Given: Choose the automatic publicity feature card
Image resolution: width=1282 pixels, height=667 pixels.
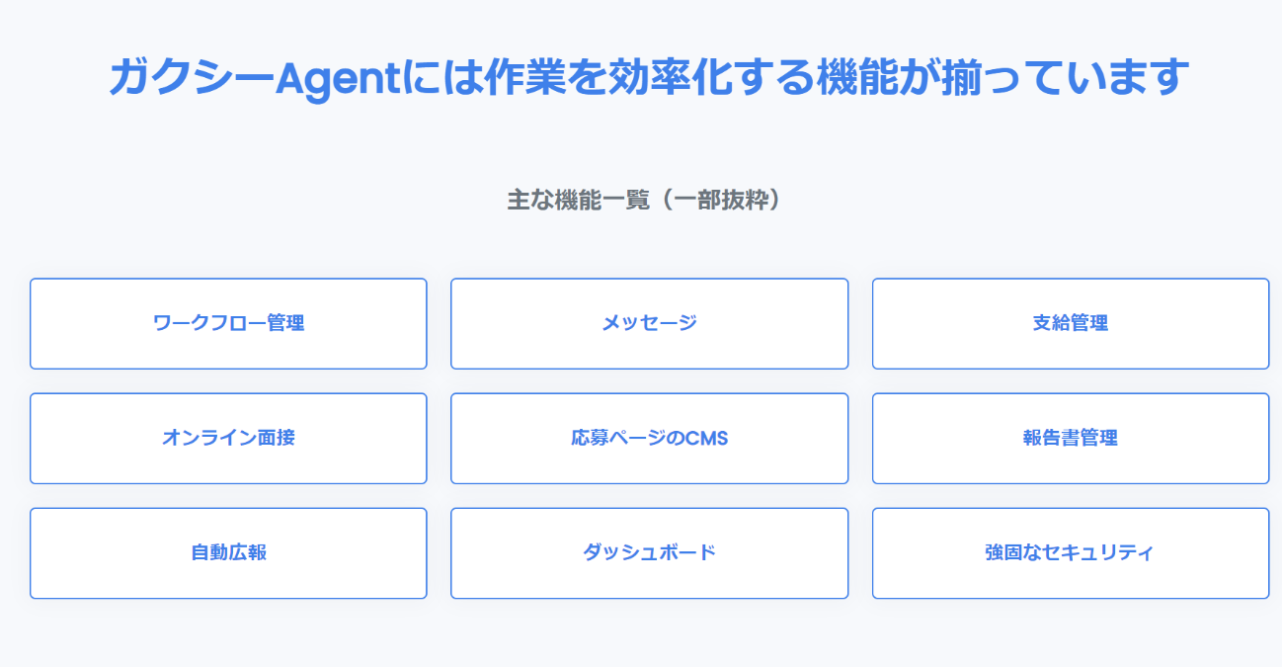Looking at the screenshot, I should click(228, 552).
